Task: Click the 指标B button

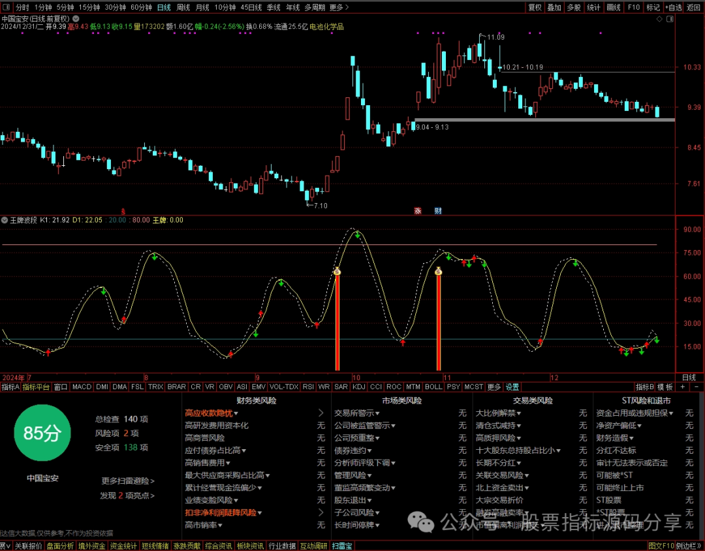Action: (645, 387)
